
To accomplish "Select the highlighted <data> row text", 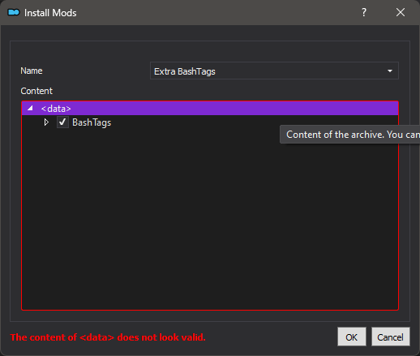I will point(56,109).
